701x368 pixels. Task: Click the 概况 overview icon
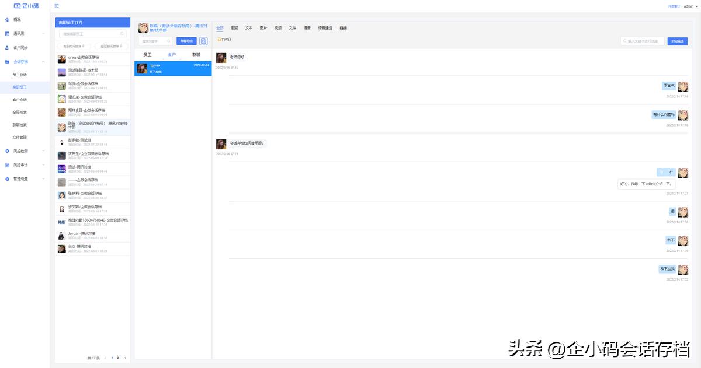tap(7, 18)
